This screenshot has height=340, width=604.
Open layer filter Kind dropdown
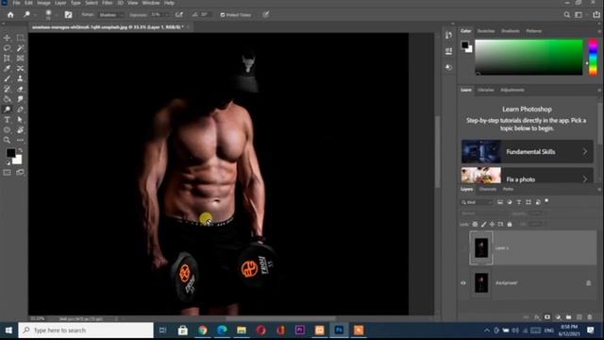477,202
